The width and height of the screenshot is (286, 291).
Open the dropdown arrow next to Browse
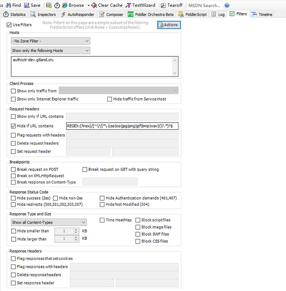(88, 5)
